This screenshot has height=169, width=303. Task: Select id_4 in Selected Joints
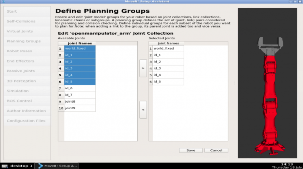168,75
